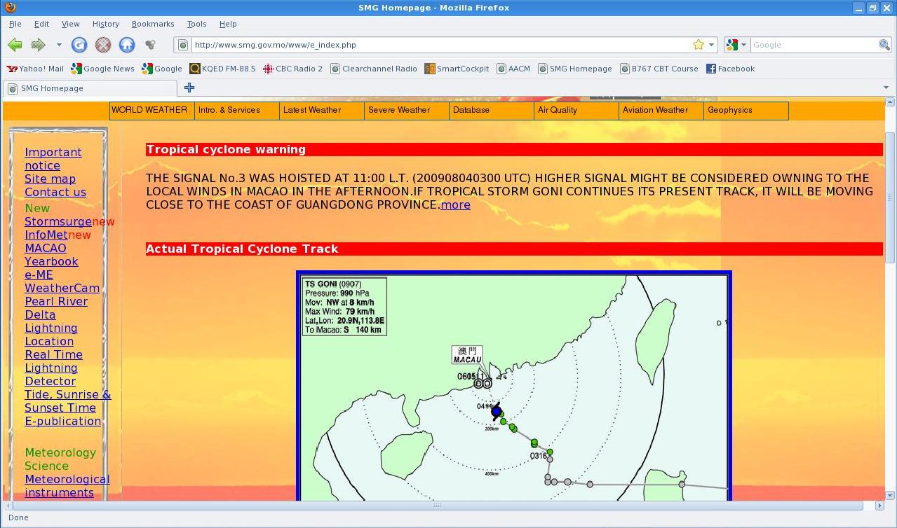Open the Severe Weather page menu
Viewport: 897px width, 528px height.
407,111
